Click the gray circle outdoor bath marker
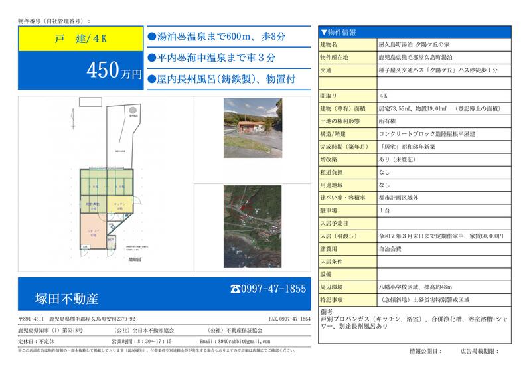The image size is (531, 375). pyautogui.click(x=133, y=110)
